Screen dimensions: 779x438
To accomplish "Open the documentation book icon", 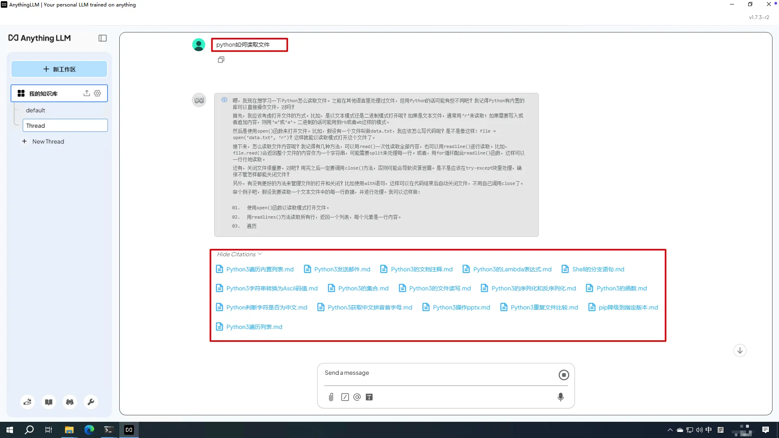I will [49, 402].
